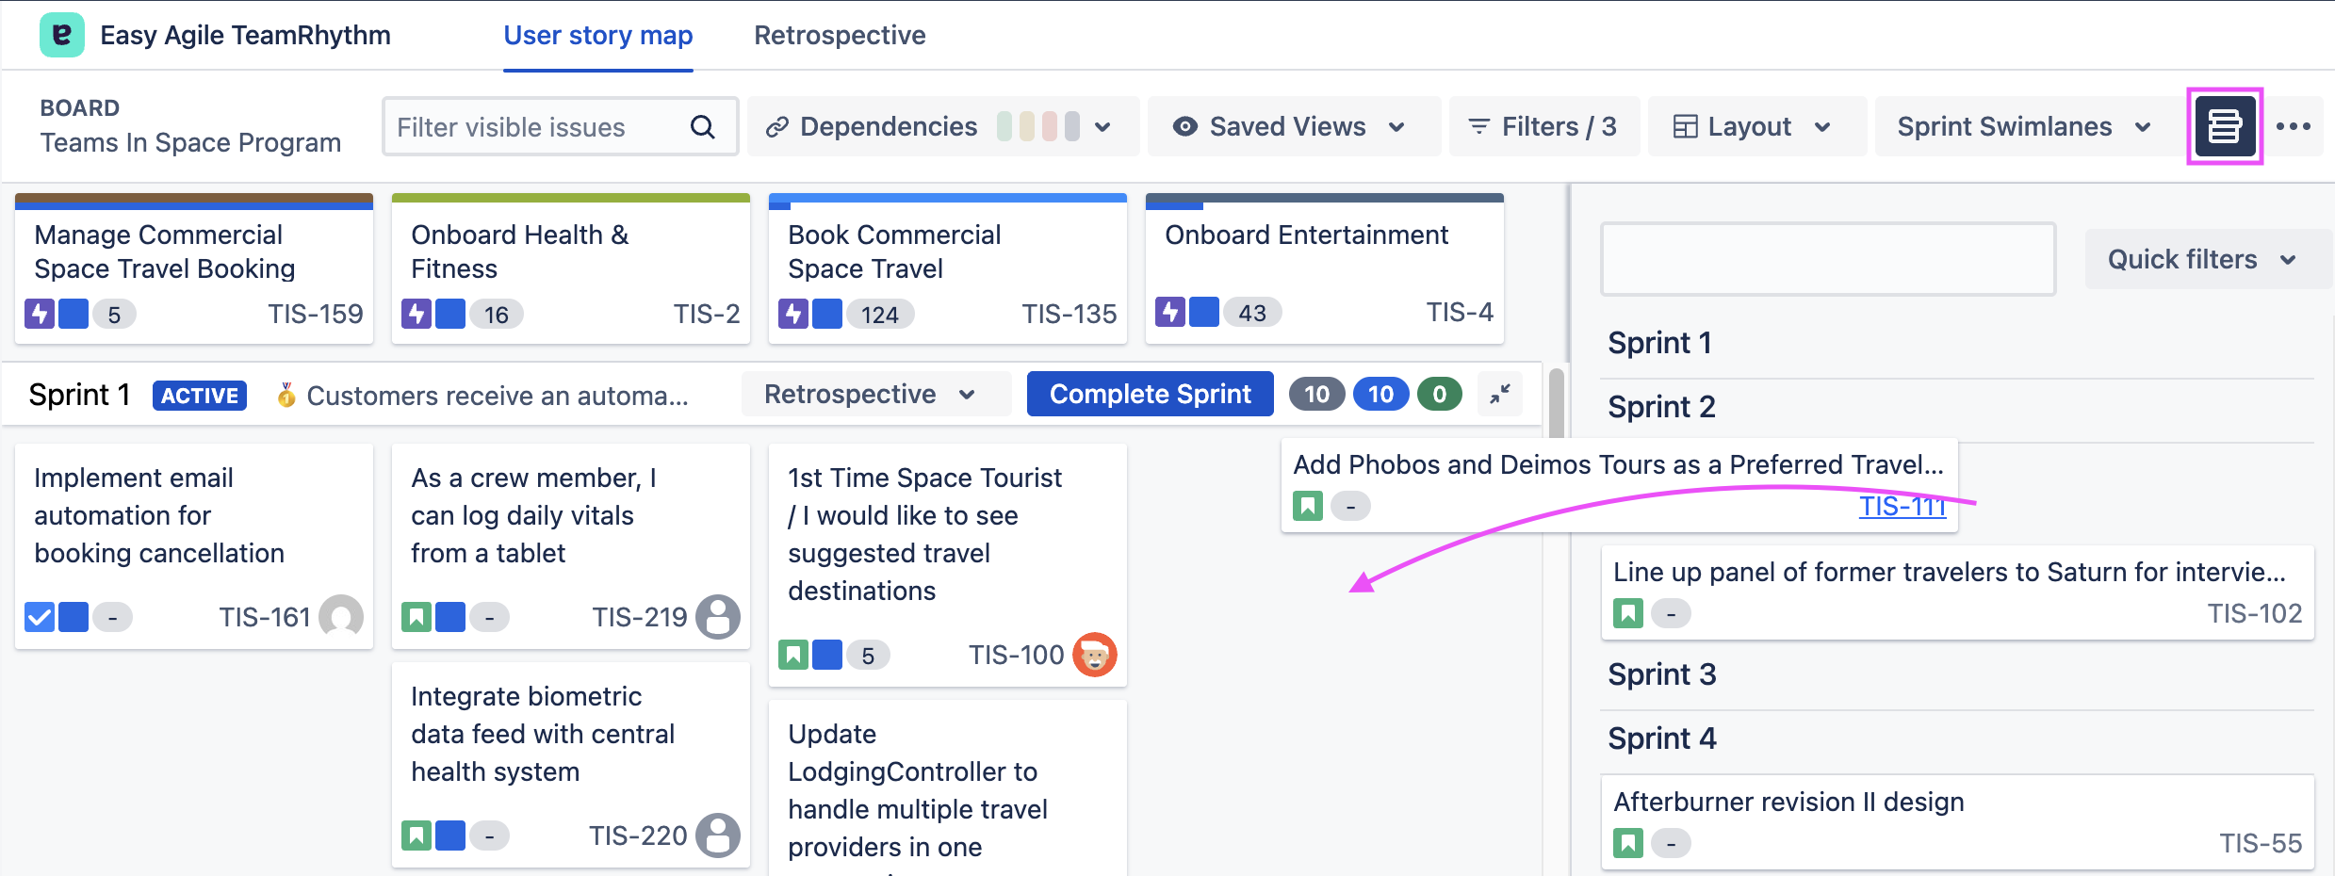Screen dimensions: 2335x876
Task: Click the blue color square on TIS-135
Action: coord(826,314)
